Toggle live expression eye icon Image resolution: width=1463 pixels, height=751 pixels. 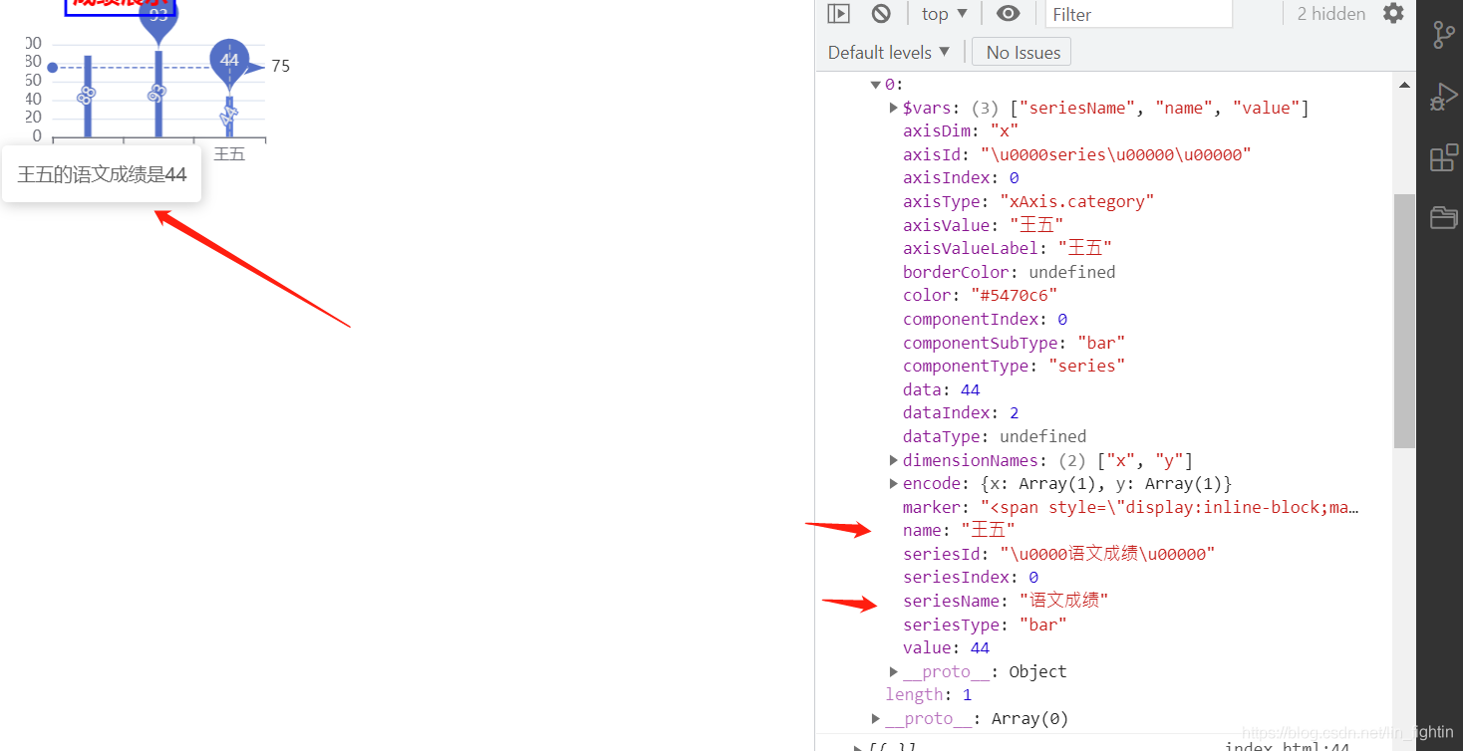click(x=1009, y=14)
